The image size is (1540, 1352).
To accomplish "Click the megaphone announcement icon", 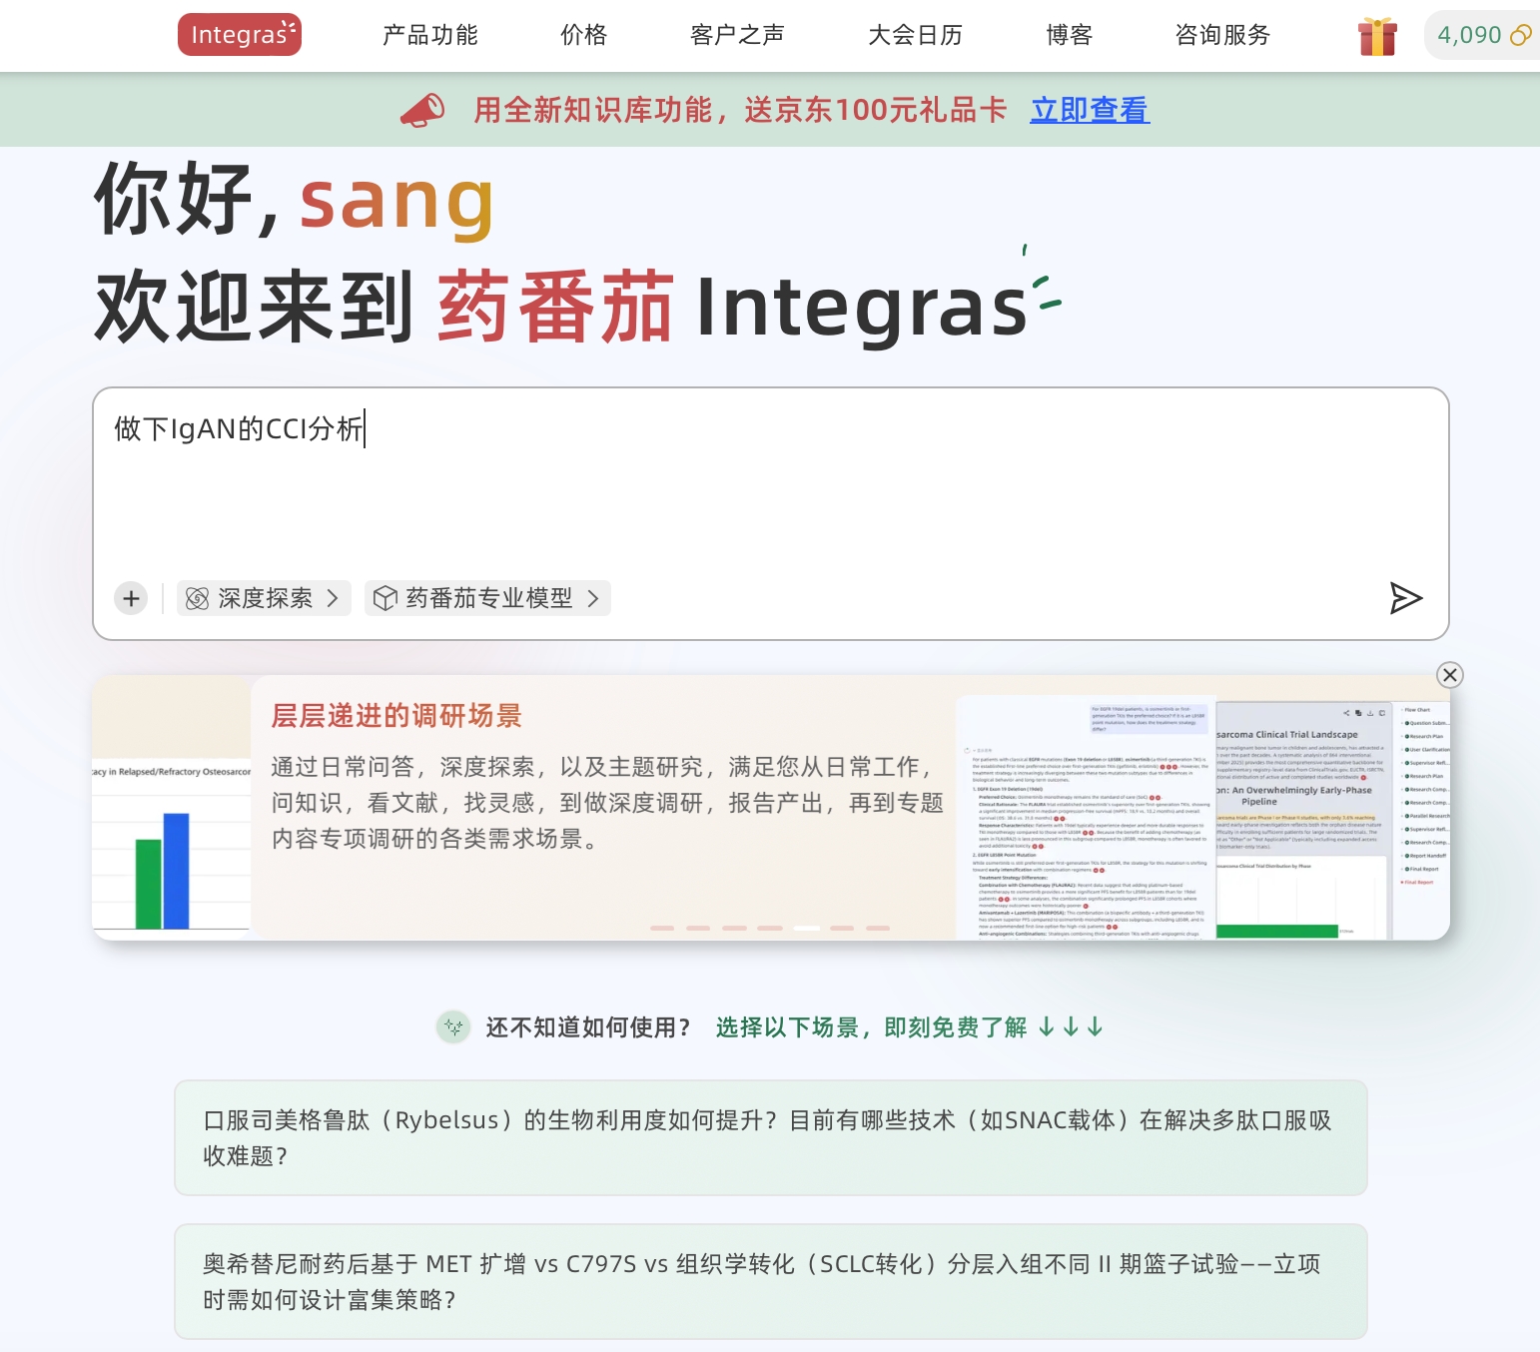I will point(422,110).
